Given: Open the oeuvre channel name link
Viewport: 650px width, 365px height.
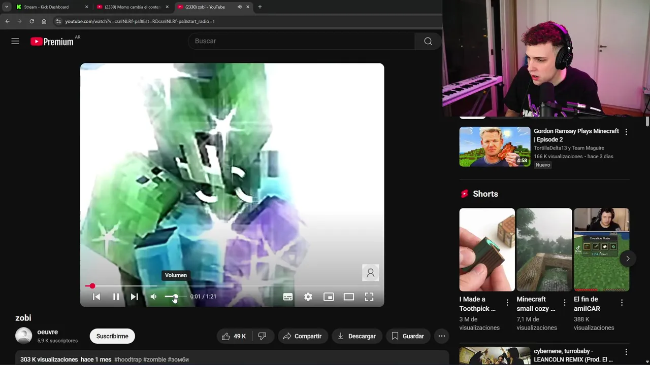Looking at the screenshot, I should 47,332.
